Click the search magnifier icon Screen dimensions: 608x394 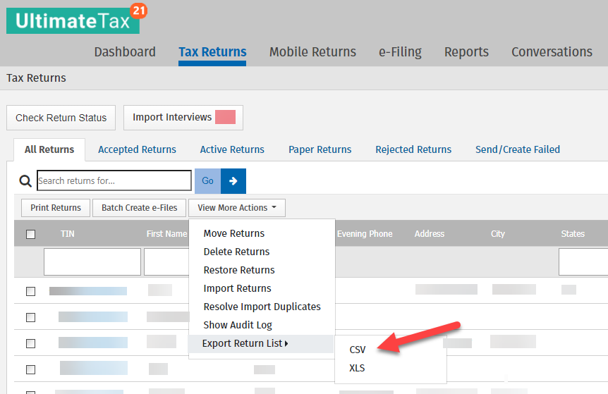(x=25, y=181)
